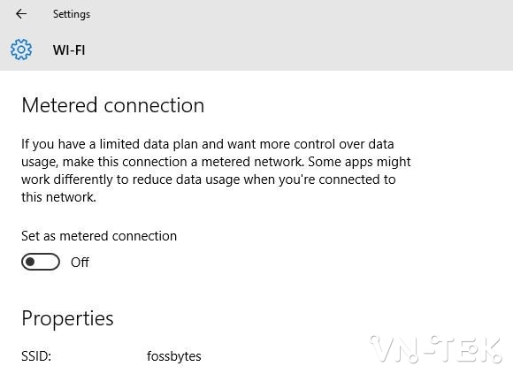This screenshot has height=374, width=513.
Task: Turn on Set as metered connection switch
Action: 41,262
